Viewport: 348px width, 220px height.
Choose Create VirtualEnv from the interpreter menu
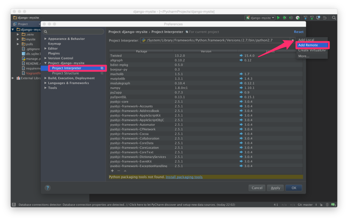(312, 50)
